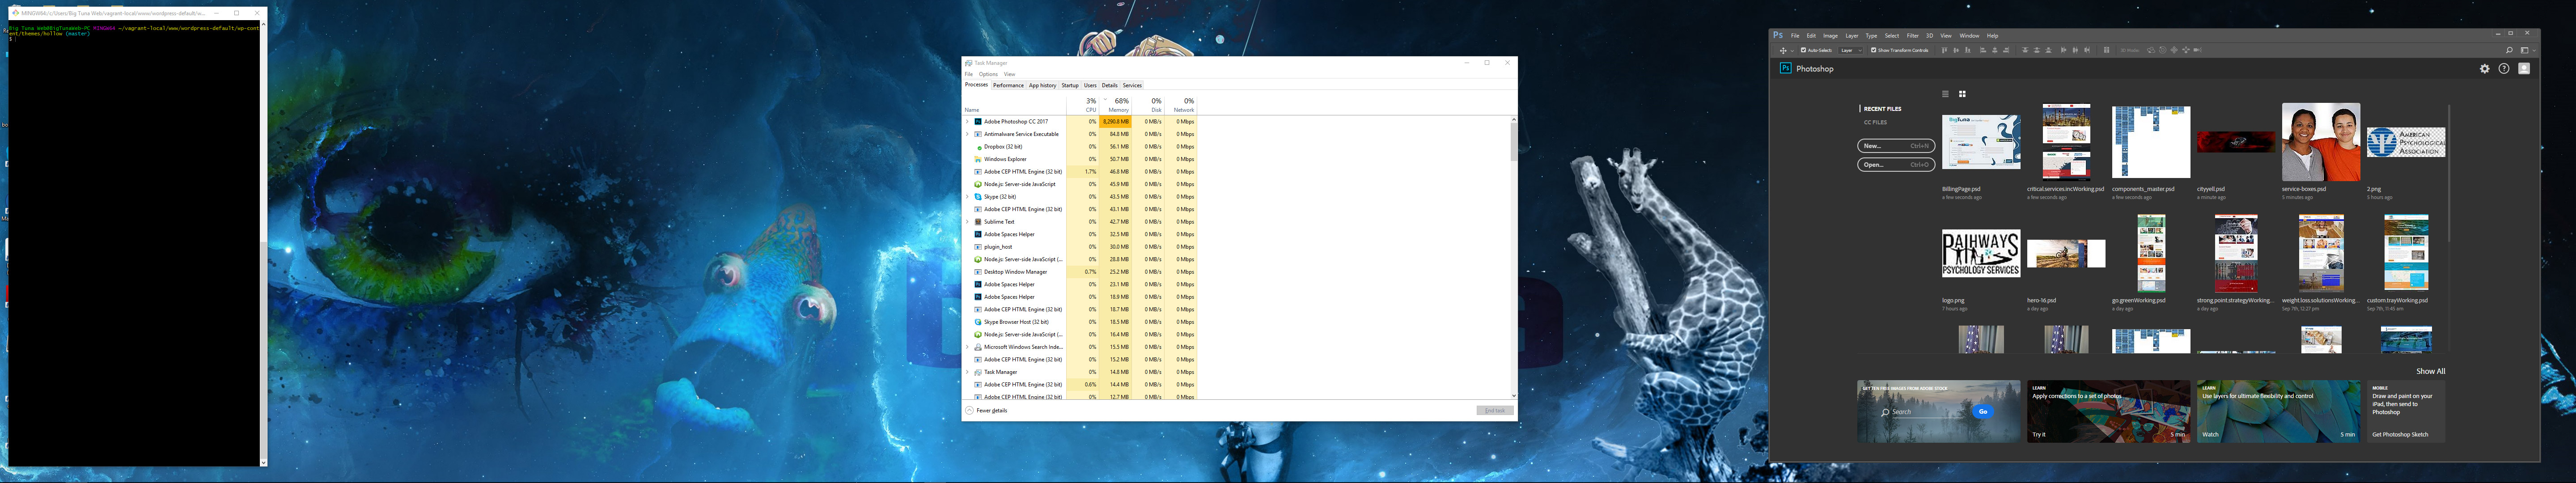The image size is (2576, 483).
Task: Switch recent files to list view
Action: coord(1945,94)
